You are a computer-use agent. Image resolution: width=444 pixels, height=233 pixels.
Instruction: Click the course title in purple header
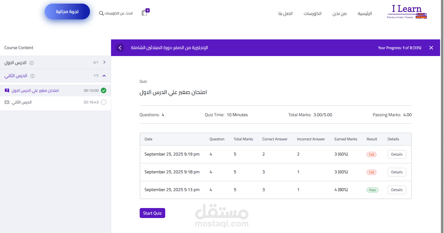(x=169, y=48)
